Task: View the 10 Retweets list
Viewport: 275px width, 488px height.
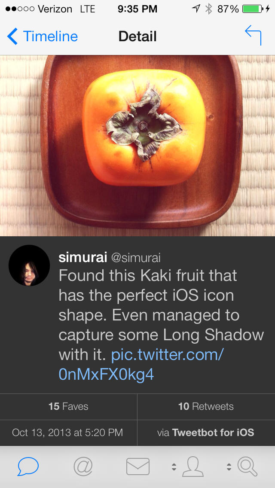Action: coord(206,406)
